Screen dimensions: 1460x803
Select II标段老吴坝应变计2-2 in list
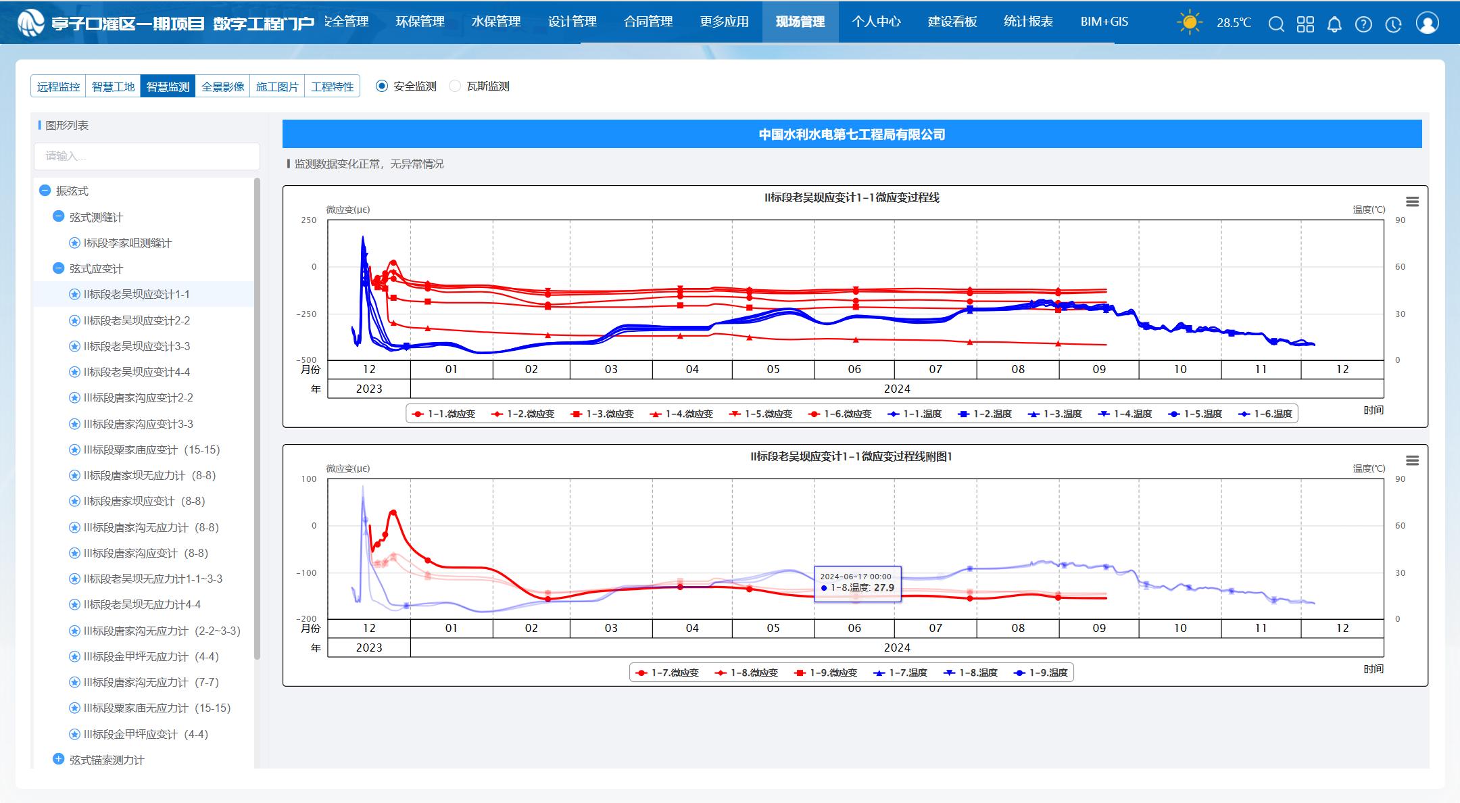[137, 320]
